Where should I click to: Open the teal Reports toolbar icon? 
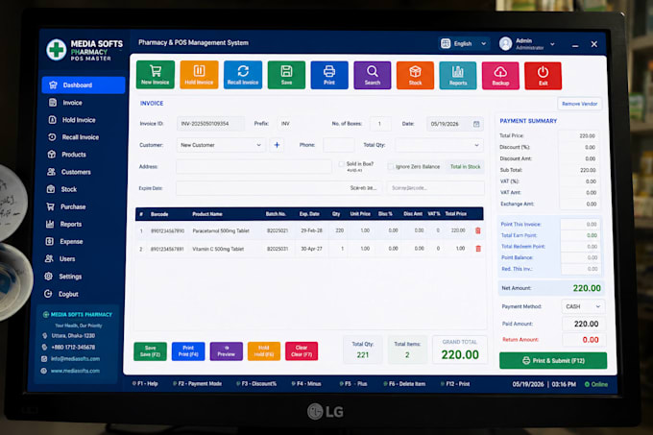click(458, 76)
